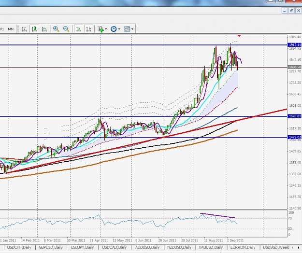Switch to line chart display
The height and width of the screenshot is (253, 302).
[x=44, y=29]
